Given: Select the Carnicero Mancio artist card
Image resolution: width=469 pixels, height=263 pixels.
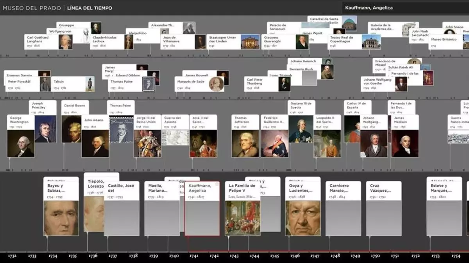Looking at the screenshot, I should pos(343,208).
